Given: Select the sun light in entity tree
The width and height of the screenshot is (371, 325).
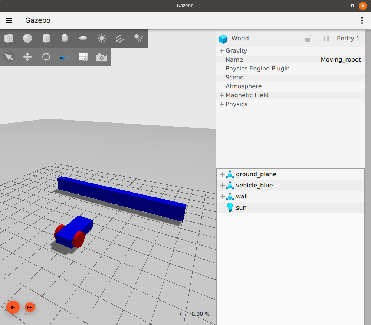Looking at the screenshot, I should click(x=241, y=208).
